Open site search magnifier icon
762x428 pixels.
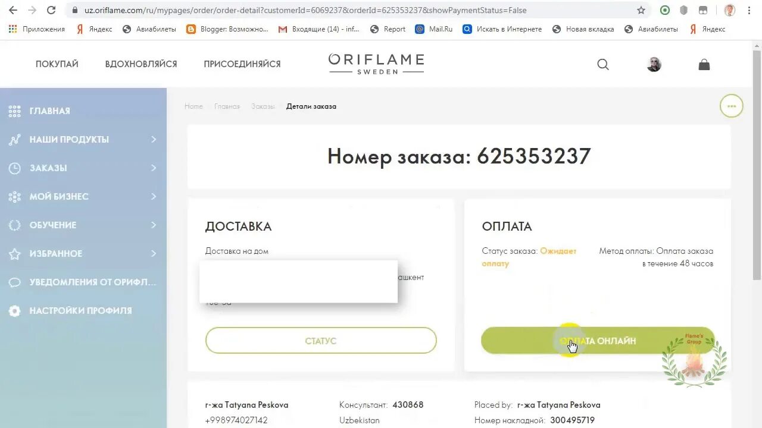point(603,64)
